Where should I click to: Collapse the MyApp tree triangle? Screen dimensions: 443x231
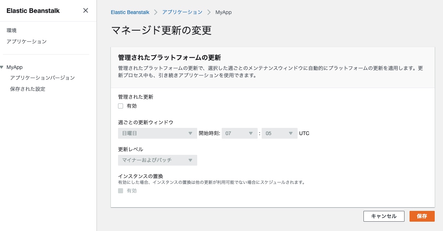click(x=2, y=67)
